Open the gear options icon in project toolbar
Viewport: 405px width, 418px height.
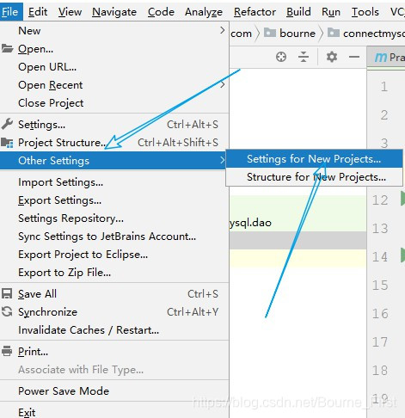[332, 57]
